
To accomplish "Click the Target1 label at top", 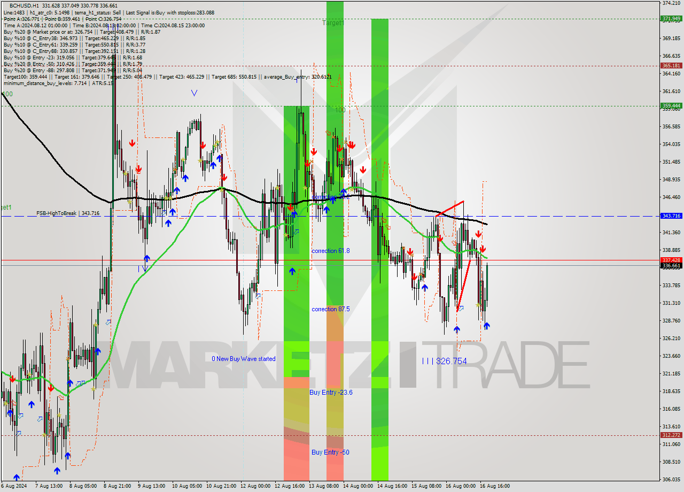I will coord(333,23).
